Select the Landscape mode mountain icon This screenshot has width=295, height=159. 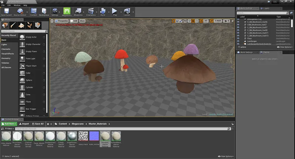[21, 25]
